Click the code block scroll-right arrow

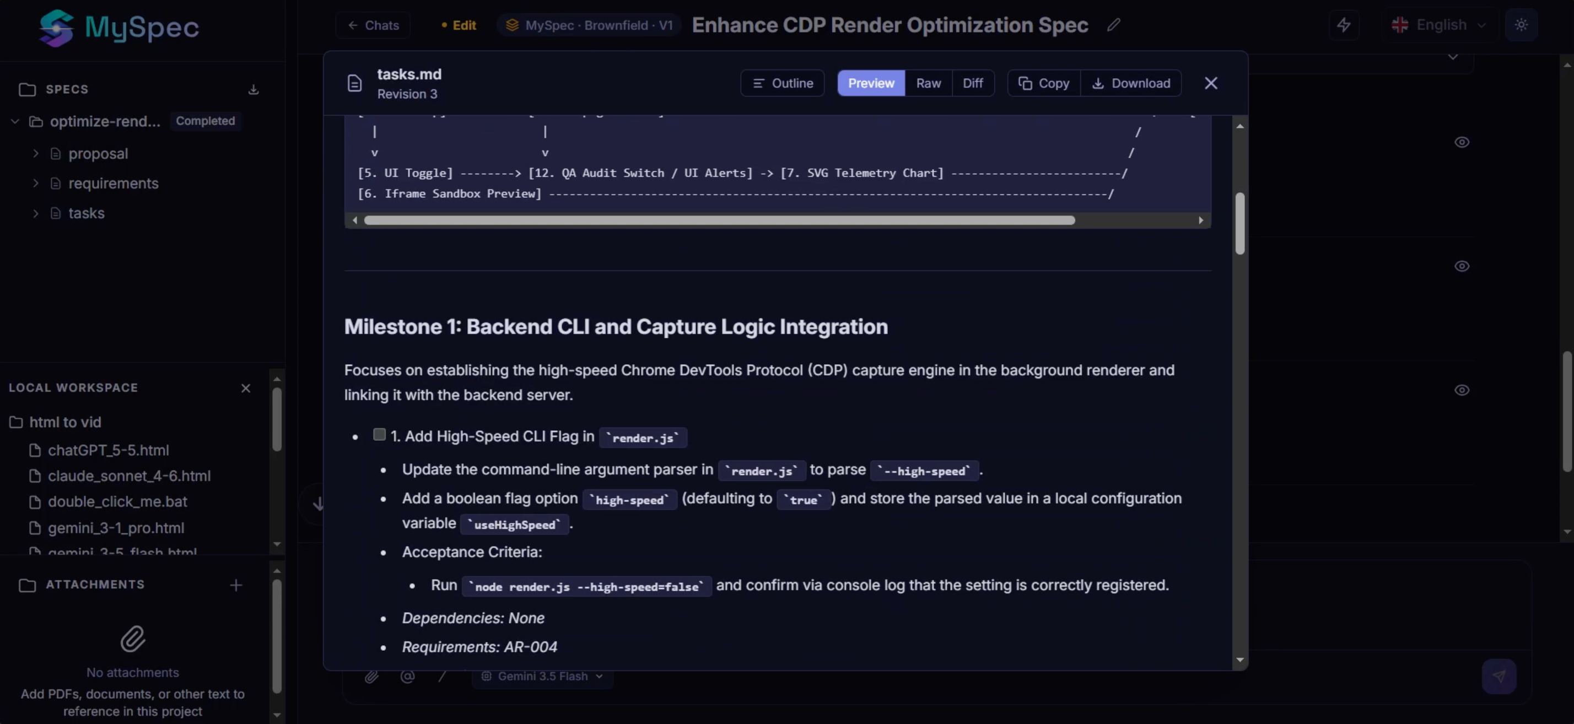(x=1201, y=220)
